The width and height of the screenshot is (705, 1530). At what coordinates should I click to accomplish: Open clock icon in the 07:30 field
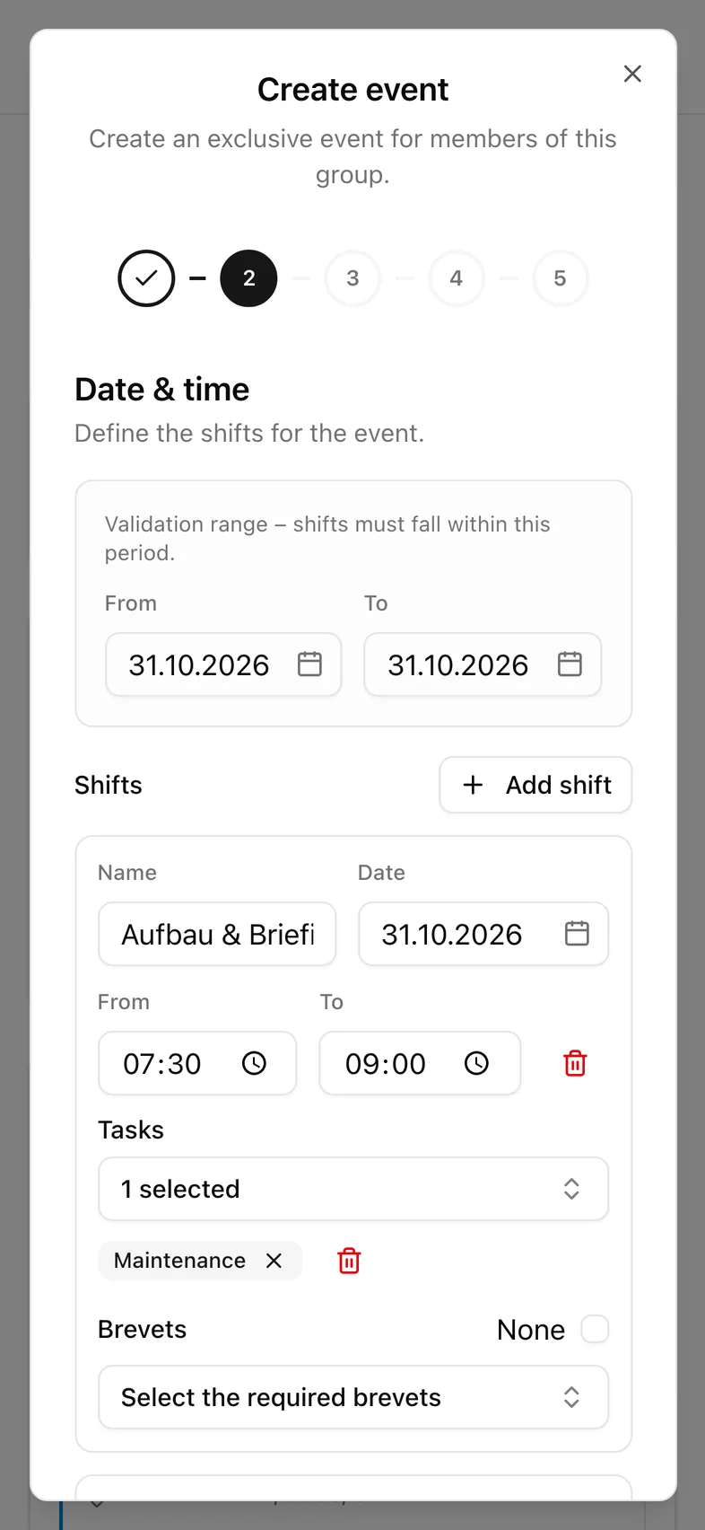point(254,1063)
